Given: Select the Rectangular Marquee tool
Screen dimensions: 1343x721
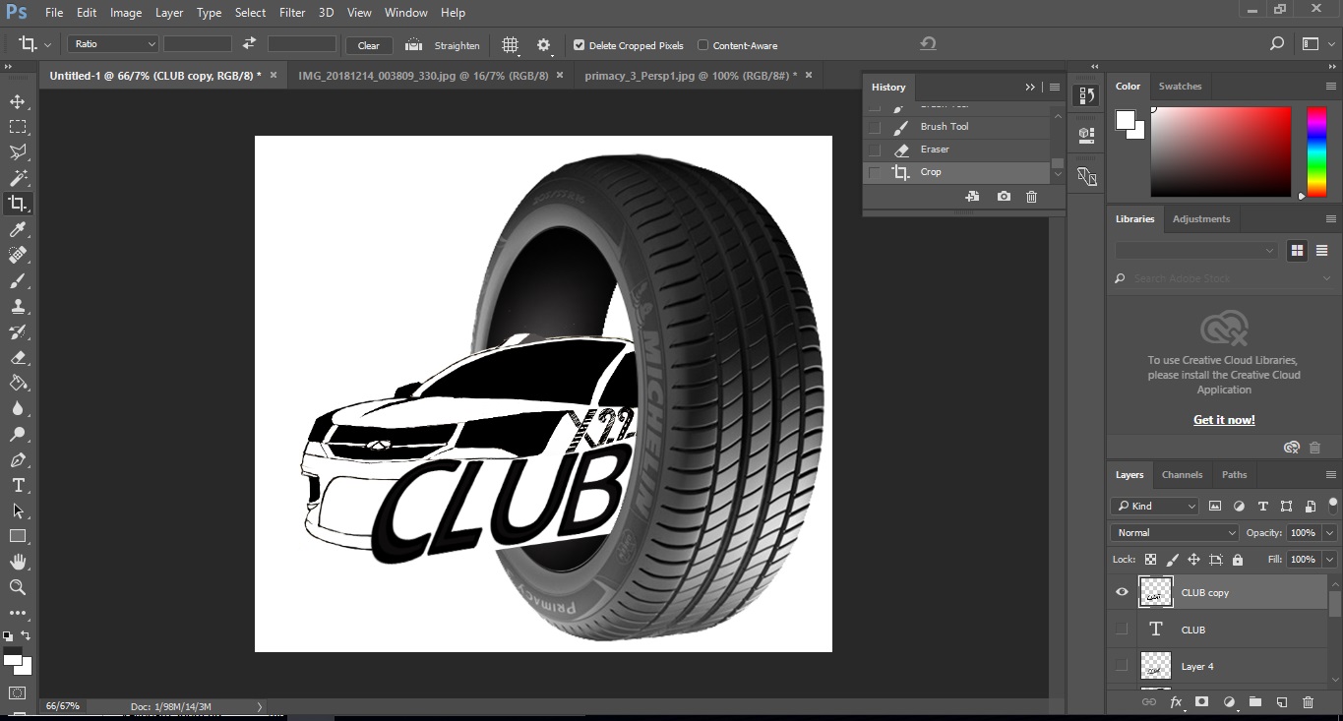Looking at the screenshot, I should tap(18, 127).
